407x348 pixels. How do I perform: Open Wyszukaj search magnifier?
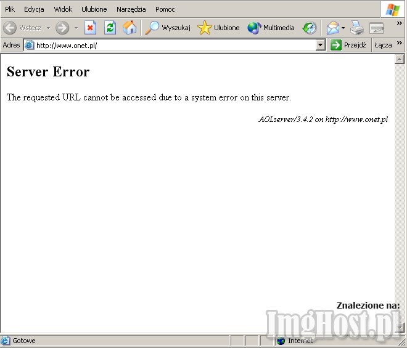167,28
